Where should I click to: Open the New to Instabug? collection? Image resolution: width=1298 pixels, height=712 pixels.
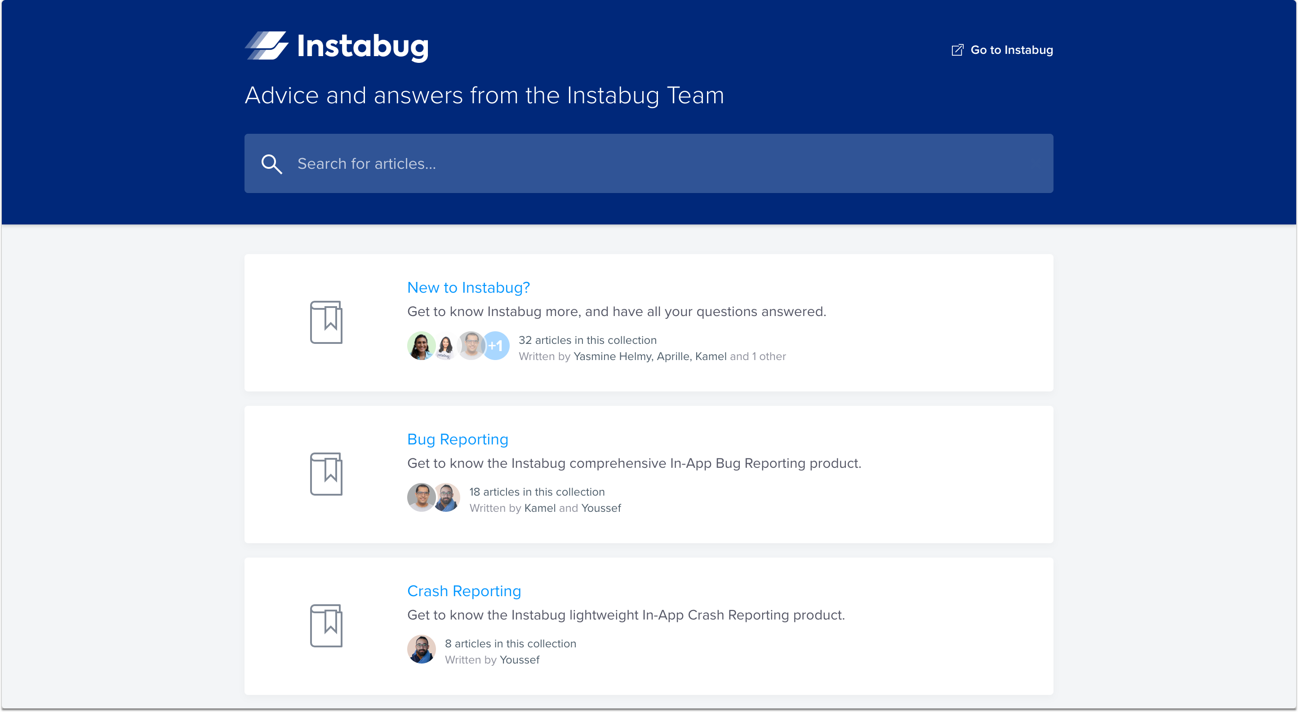tap(468, 288)
